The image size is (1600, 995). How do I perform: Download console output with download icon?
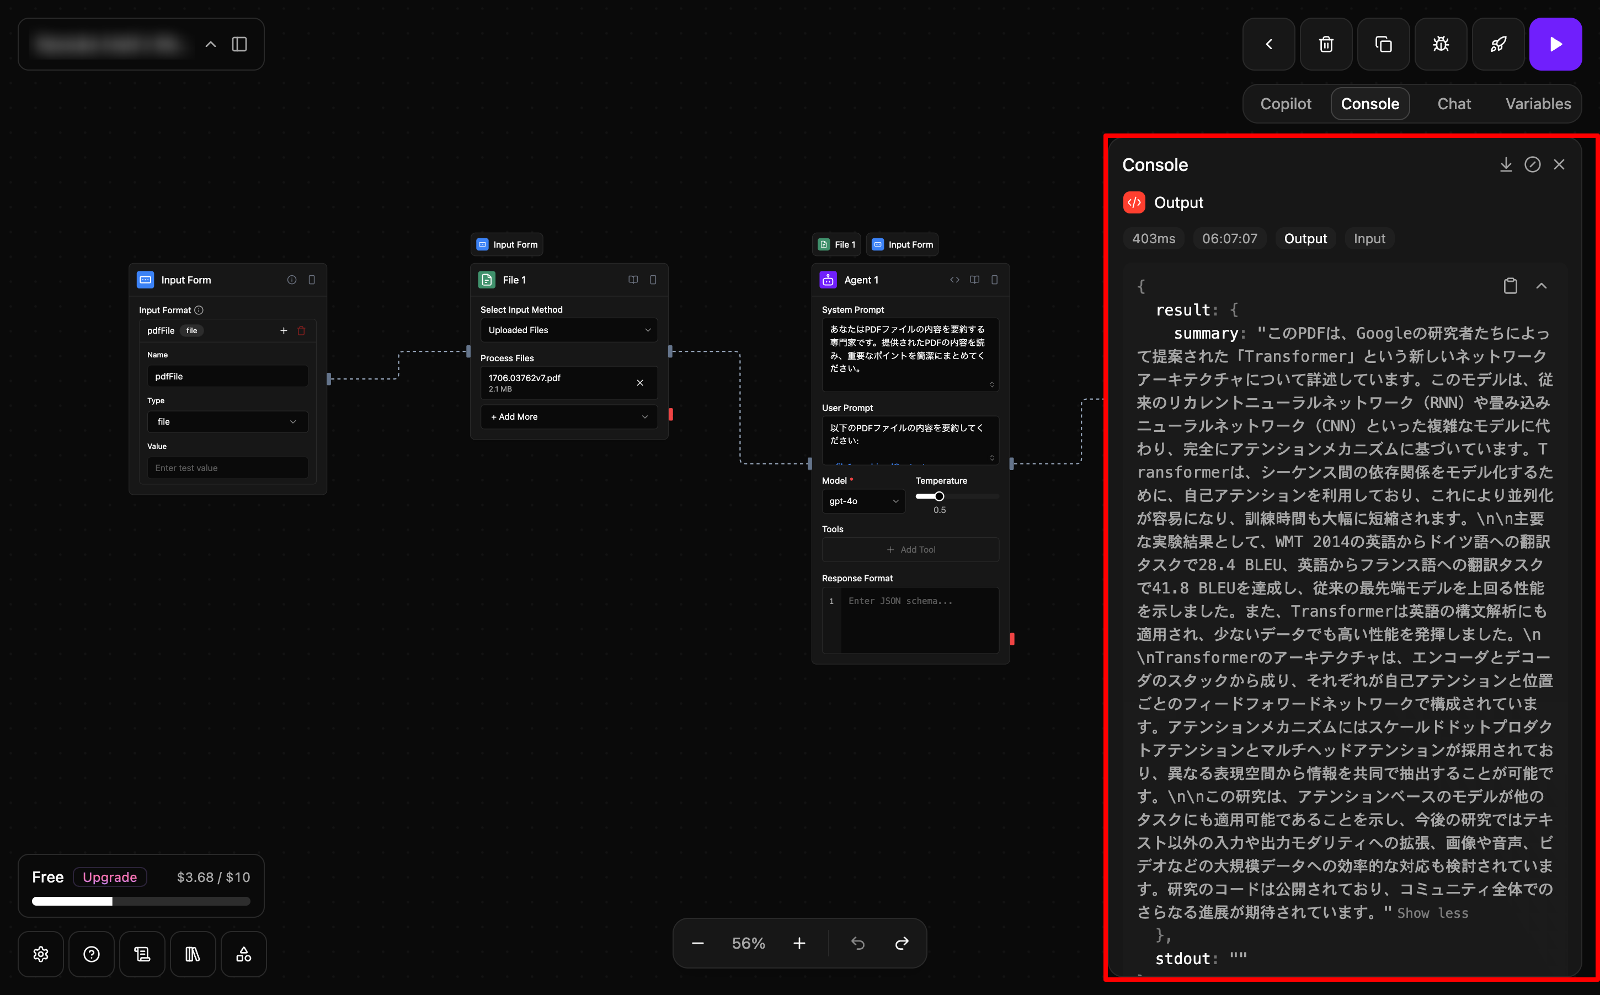pos(1505,164)
